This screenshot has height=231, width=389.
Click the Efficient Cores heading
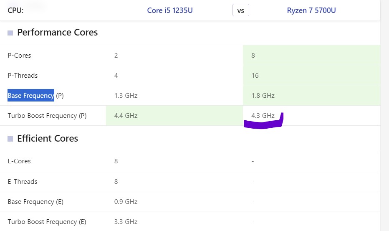(x=48, y=139)
